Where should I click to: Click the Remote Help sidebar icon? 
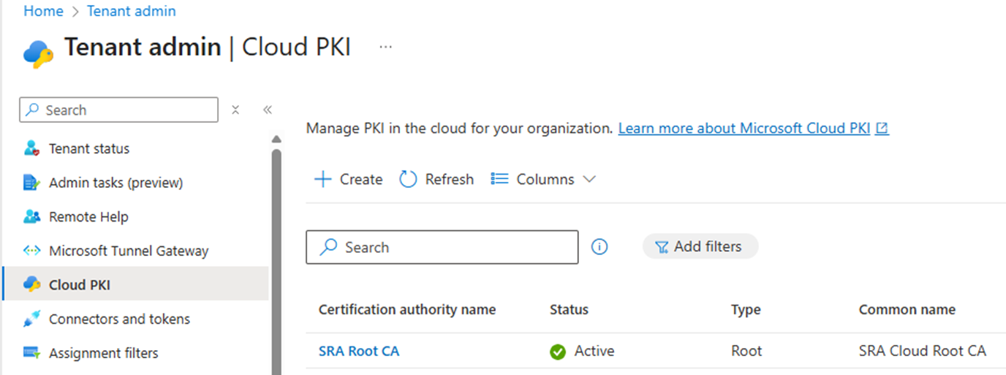click(x=31, y=217)
